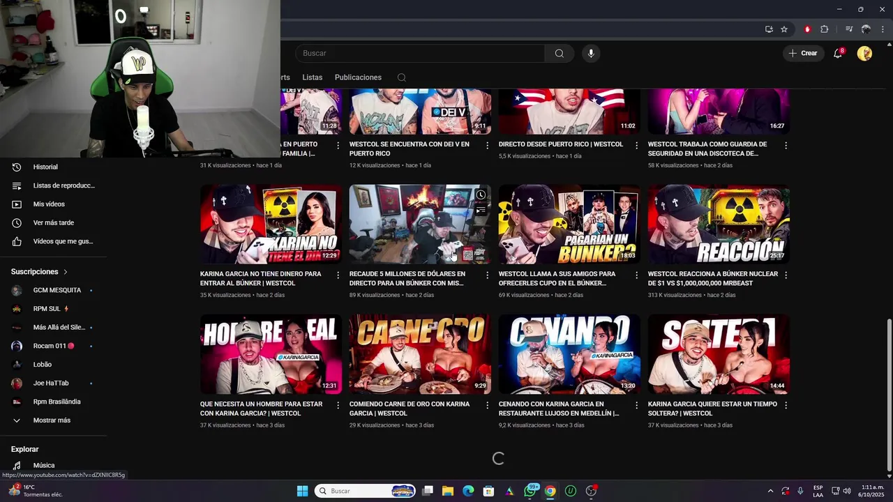
Task: Open Microsoft Store from taskbar
Action: [489, 491]
